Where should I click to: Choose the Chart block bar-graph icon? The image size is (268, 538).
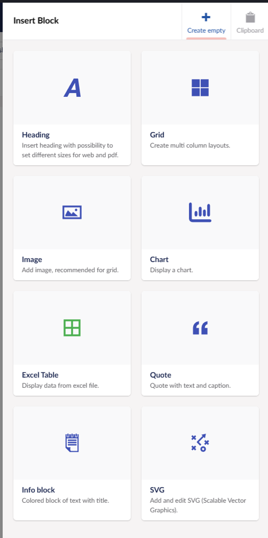pos(200,212)
